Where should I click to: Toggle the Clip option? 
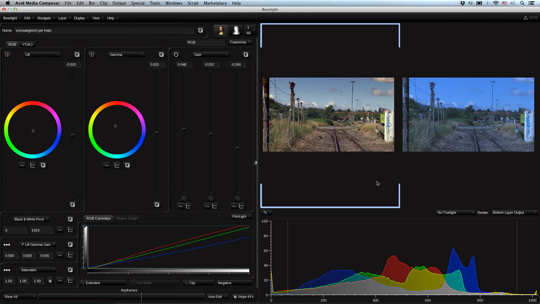[186, 283]
